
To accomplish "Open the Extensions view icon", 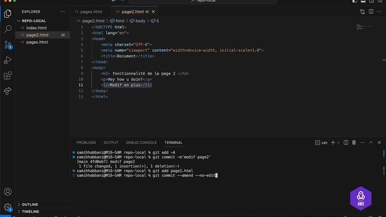I will point(8,75).
